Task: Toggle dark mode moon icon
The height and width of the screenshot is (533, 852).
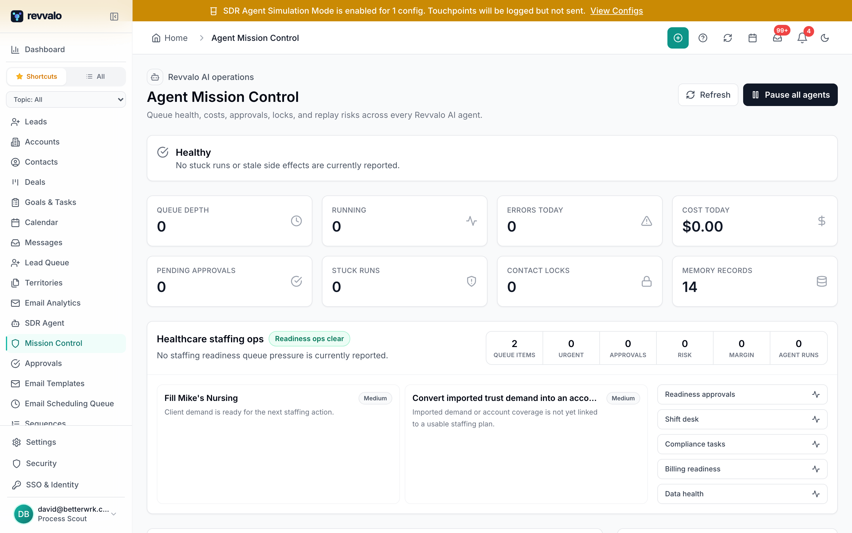Action: [x=825, y=38]
